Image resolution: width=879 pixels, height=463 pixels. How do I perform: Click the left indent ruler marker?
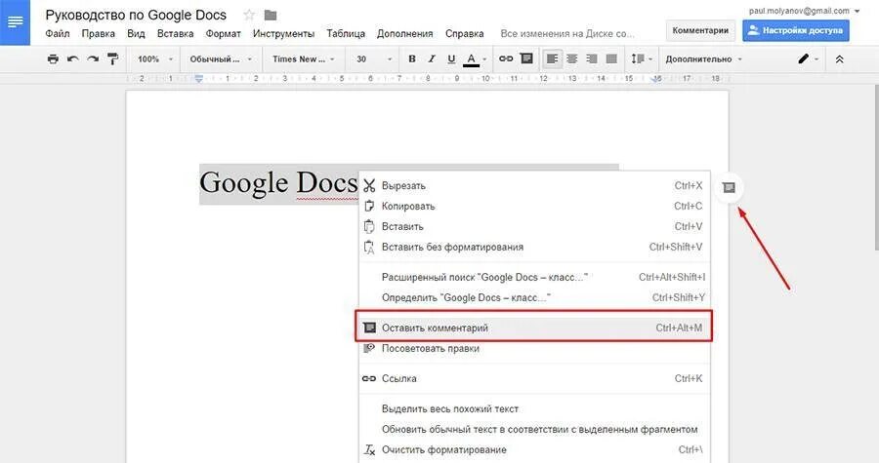point(198,79)
